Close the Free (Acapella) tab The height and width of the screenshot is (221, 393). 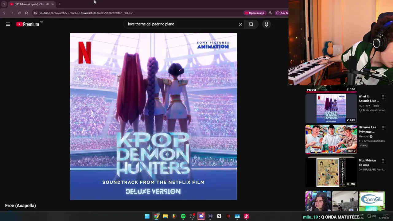[x=52, y=4]
